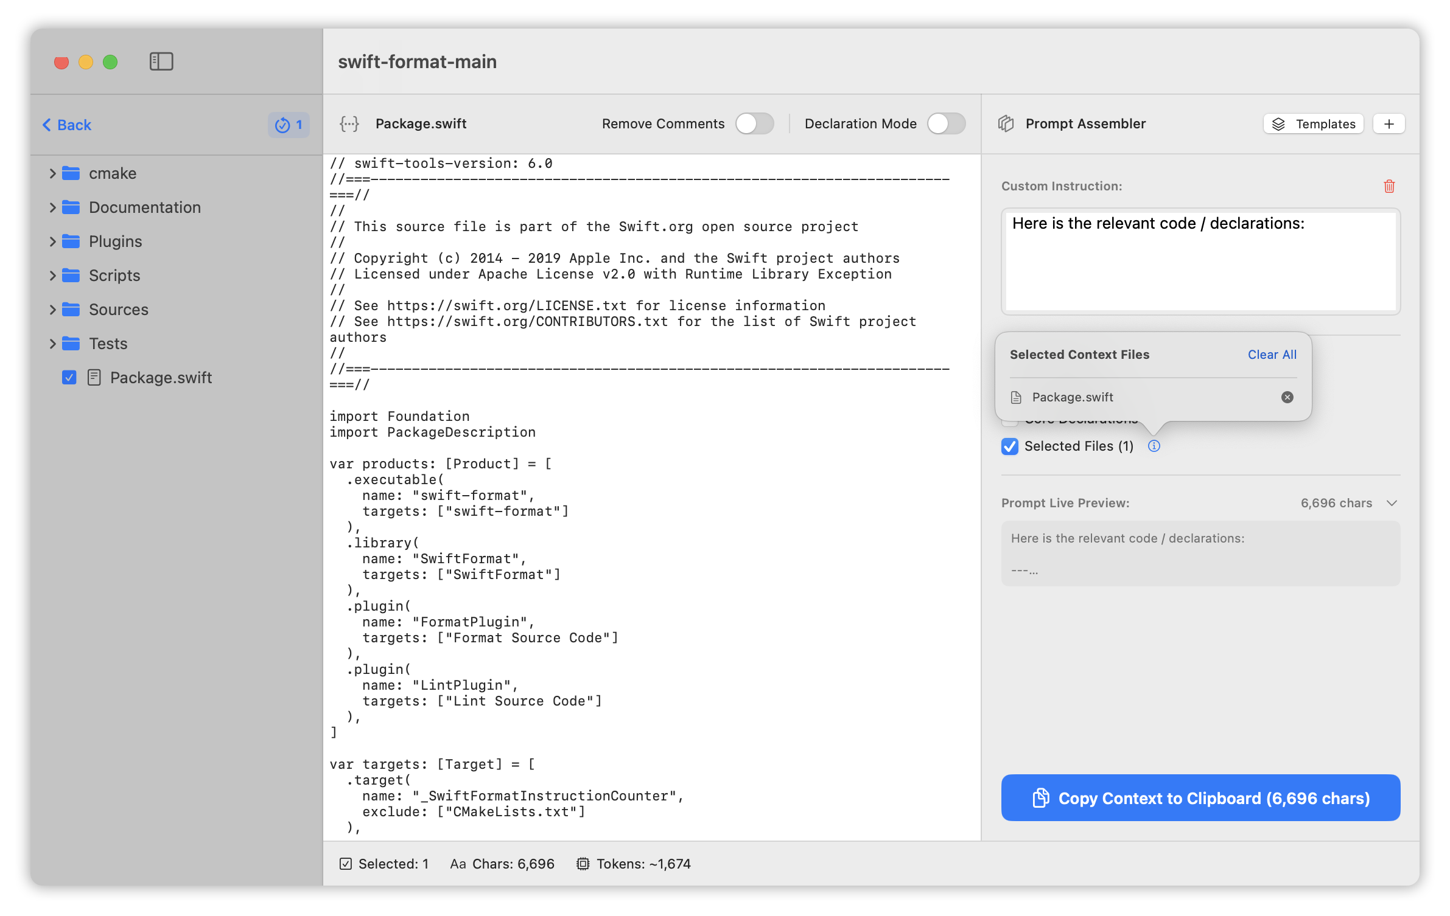Expand the Scripts folder

coord(52,276)
